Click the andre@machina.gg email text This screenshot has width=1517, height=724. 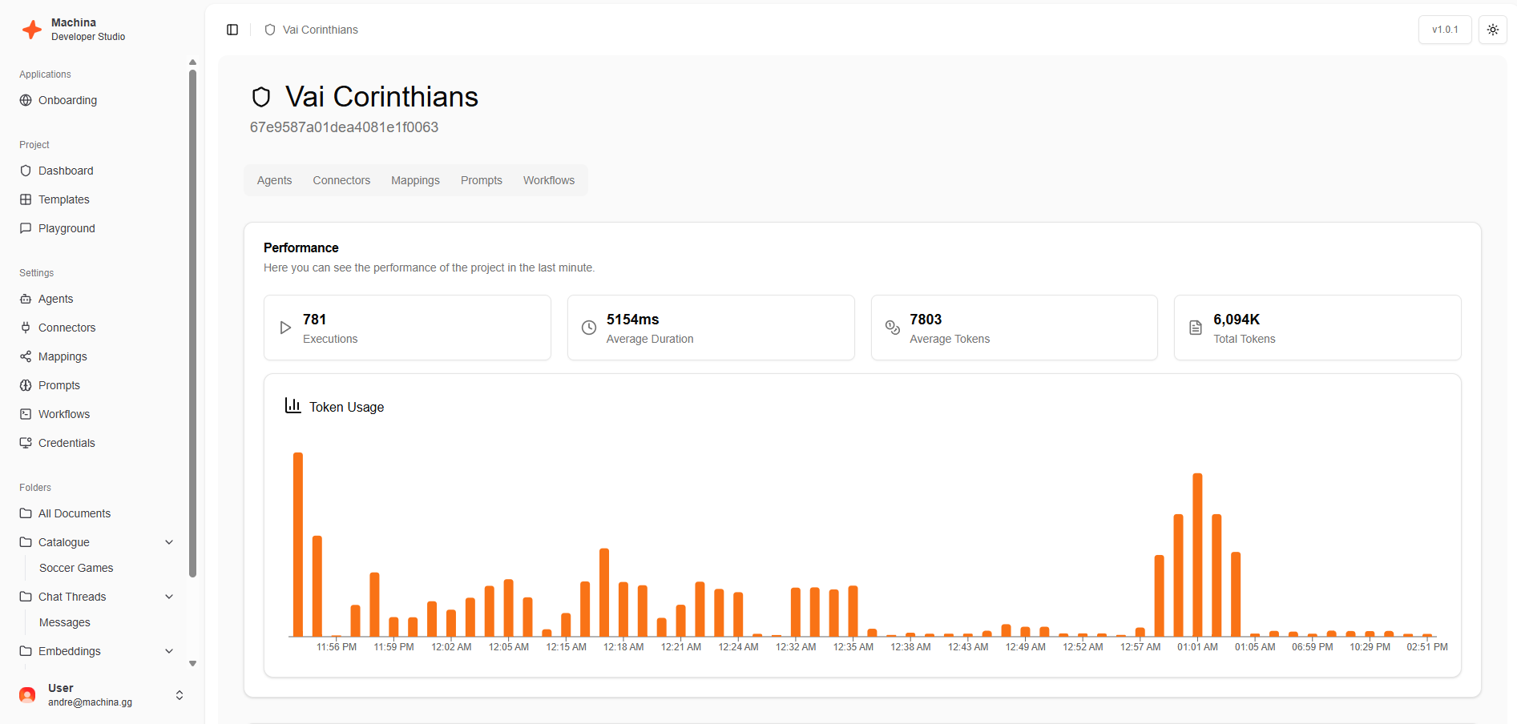pos(90,702)
